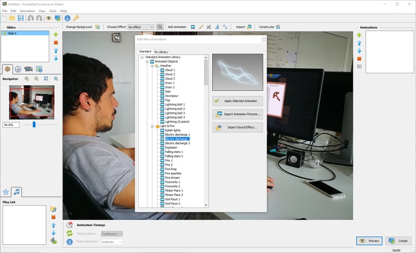Click the Create button
The height and width of the screenshot is (253, 416).
(x=398, y=241)
